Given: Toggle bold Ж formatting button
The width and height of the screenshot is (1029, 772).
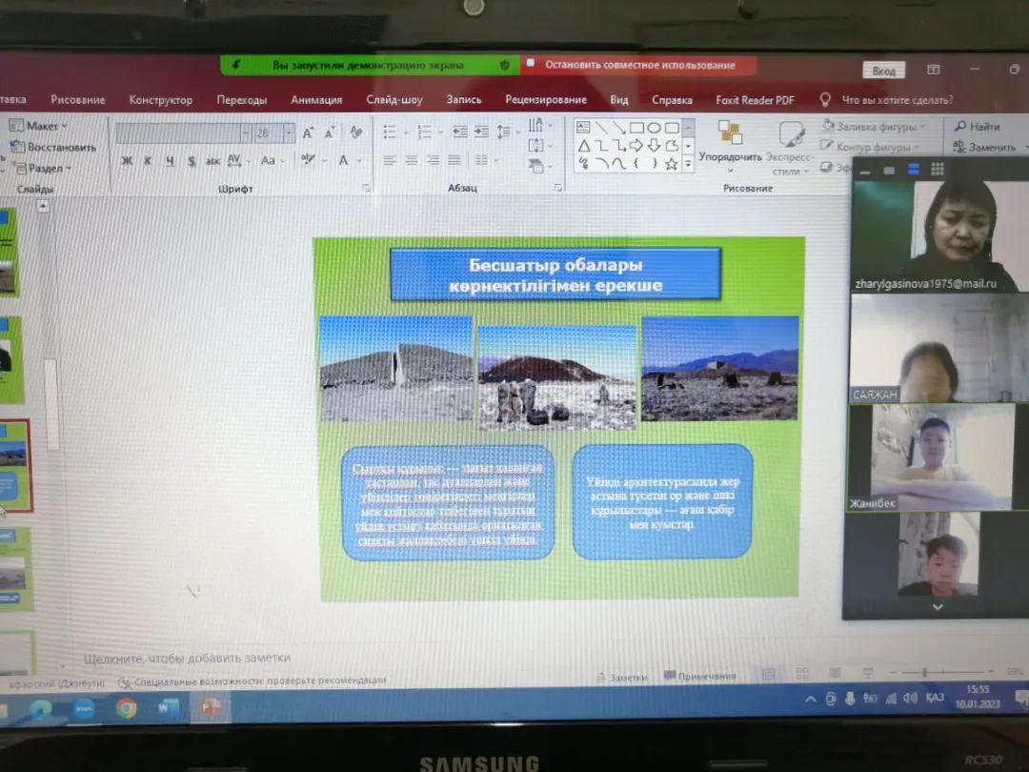Looking at the screenshot, I should point(127,160).
